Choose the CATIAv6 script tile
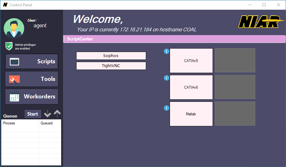This screenshot has width=286, height=167. pyautogui.click(x=191, y=87)
